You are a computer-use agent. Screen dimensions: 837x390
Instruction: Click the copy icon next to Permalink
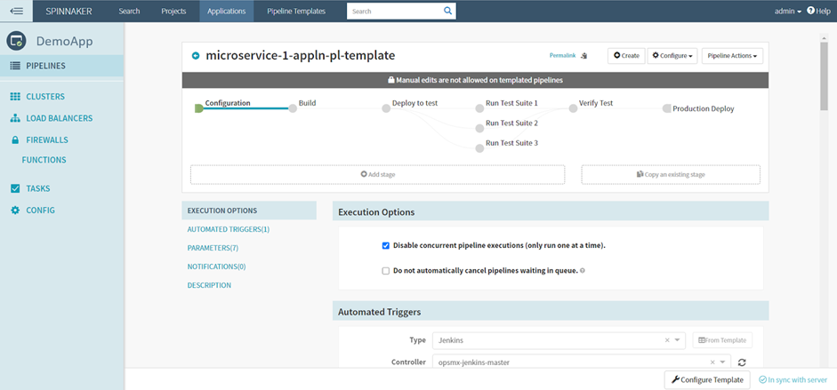[584, 55]
